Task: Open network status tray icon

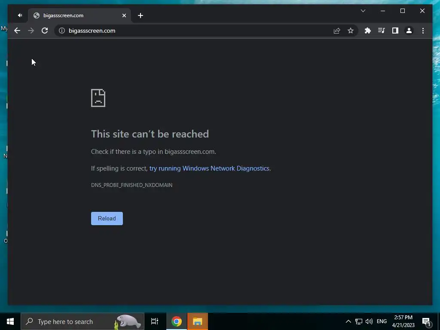Action: pos(359,321)
